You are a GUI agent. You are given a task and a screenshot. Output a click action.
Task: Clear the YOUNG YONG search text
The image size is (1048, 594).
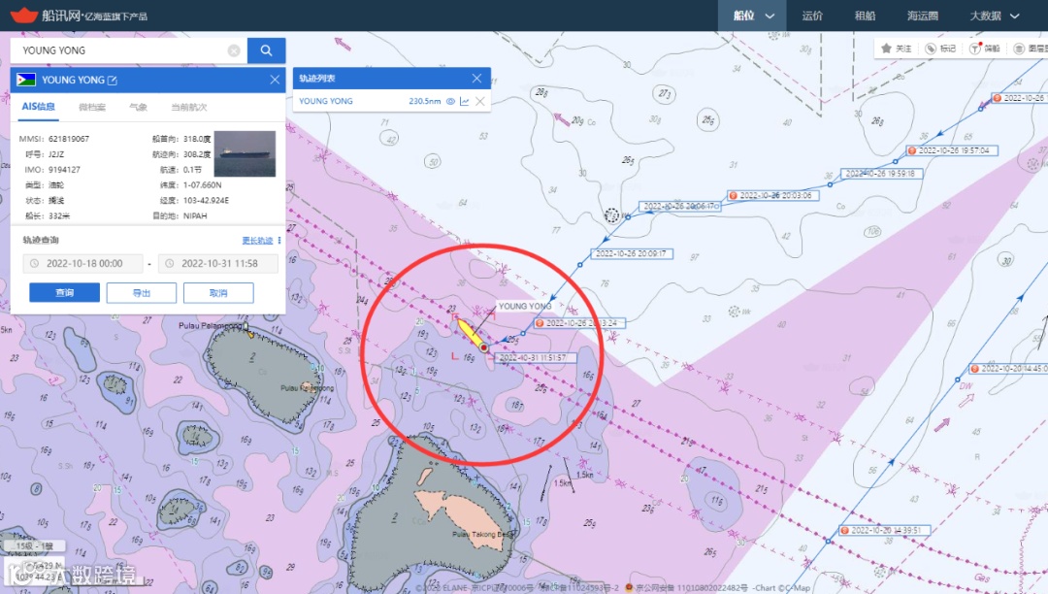click(234, 50)
